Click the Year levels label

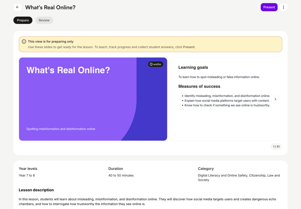click(x=28, y=169)
